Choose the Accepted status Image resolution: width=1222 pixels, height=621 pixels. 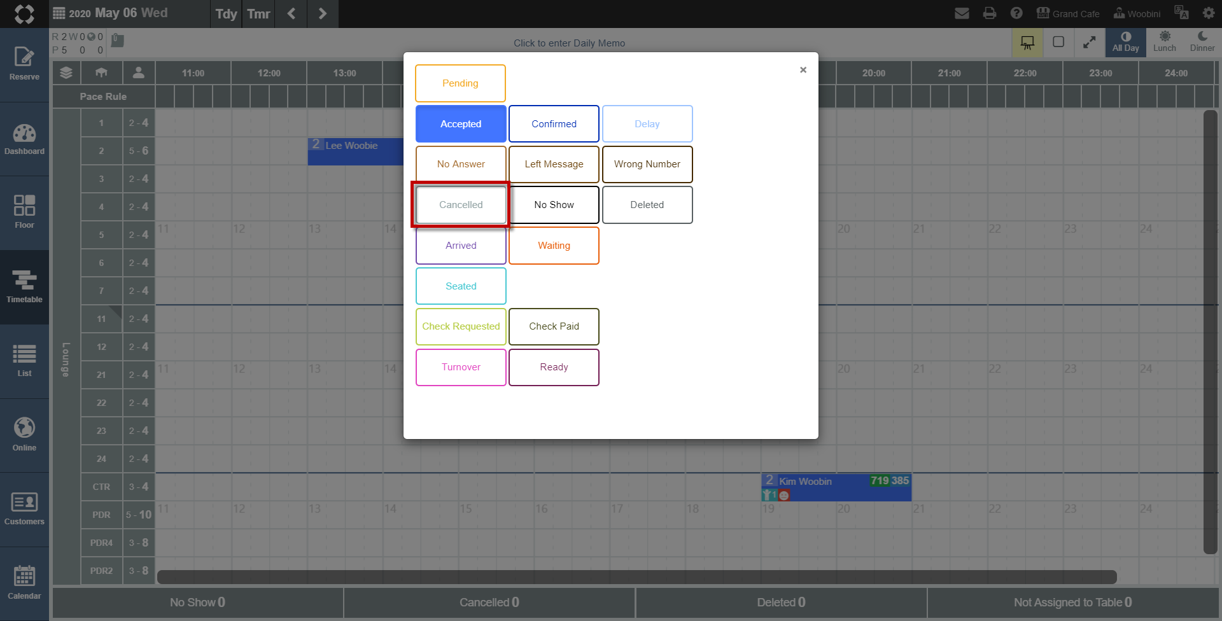tap(461, 124)
